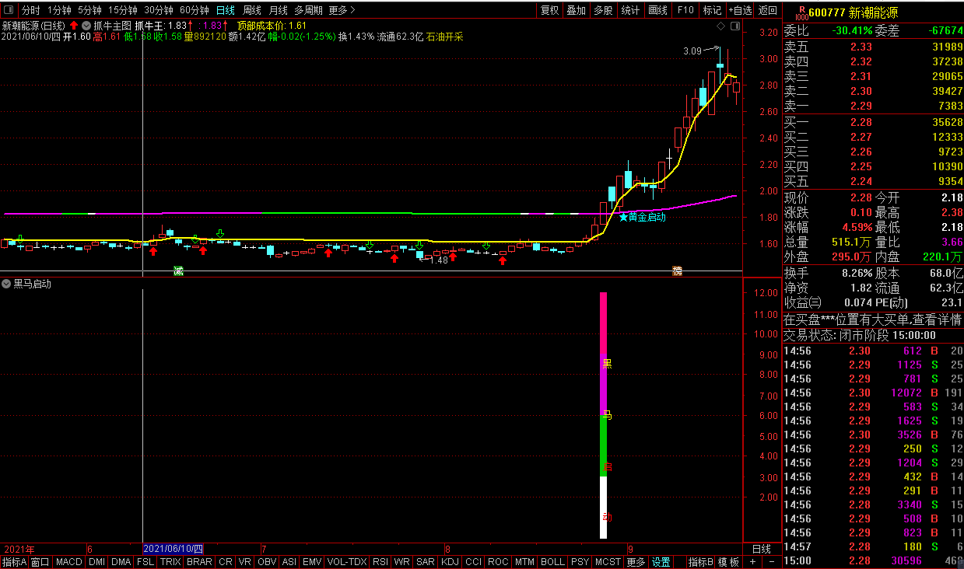Screen dimensions: 964x569
Task: Click the 日线 label at the time axis
Action: [762, 549]
